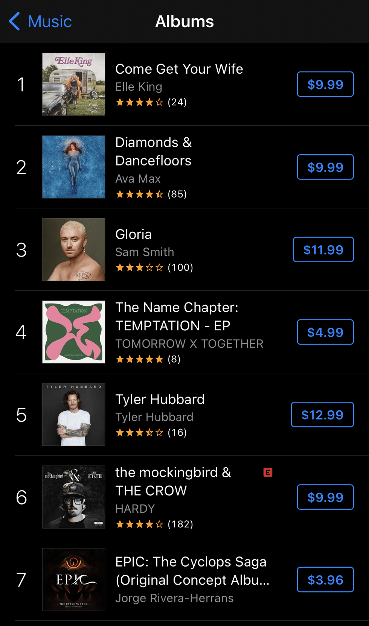Buy HARDY album for $9.99
The width and height of the screenshot is (369, 626).
325,497
